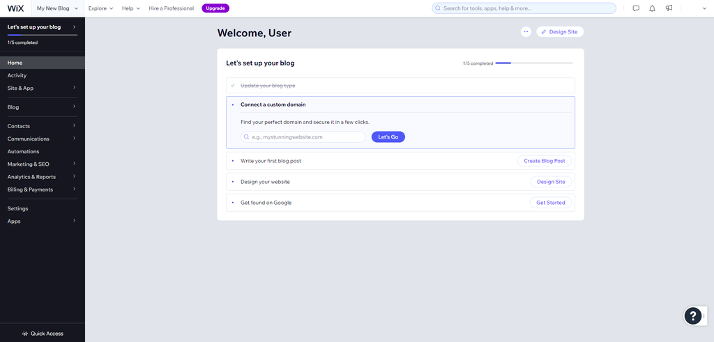This screenshot has width=714, height=342.
Task: Open the announcements megaphone icon
Action: [x=669, y=8]
